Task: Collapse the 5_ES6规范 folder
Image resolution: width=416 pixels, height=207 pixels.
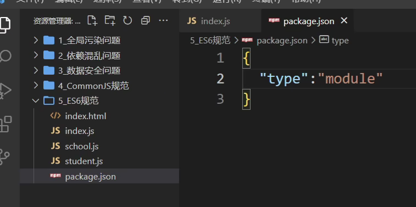Action: (36, 100)
